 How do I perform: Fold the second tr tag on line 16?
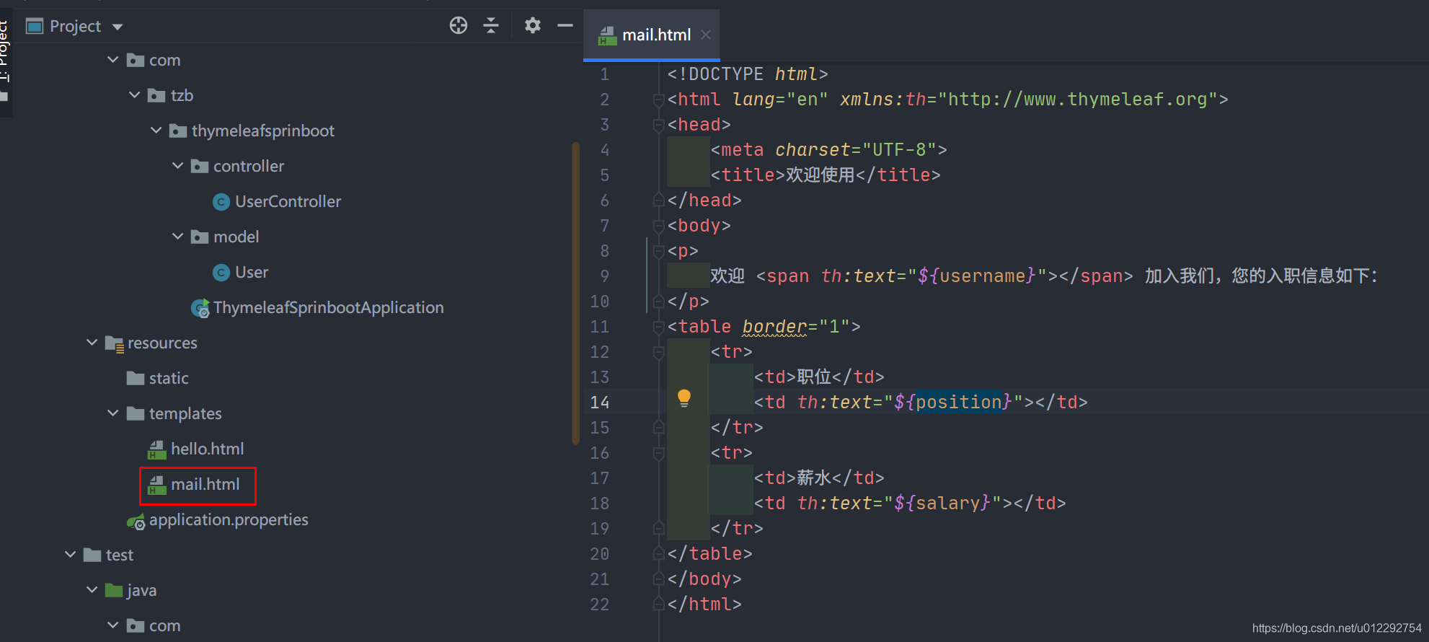[658, 453]
